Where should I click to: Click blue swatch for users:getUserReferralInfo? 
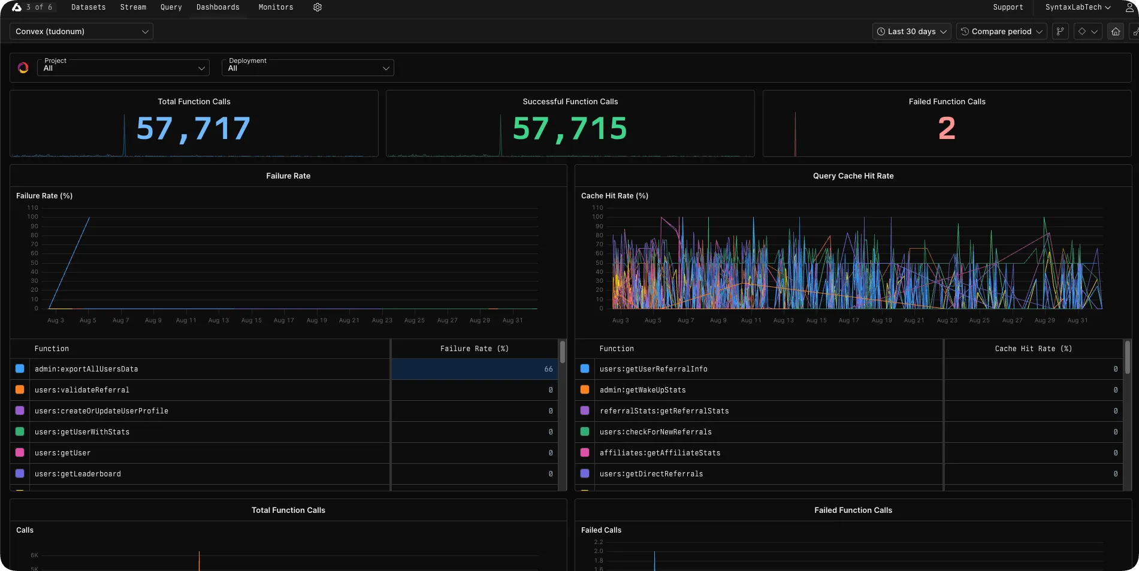click(585, 369)
